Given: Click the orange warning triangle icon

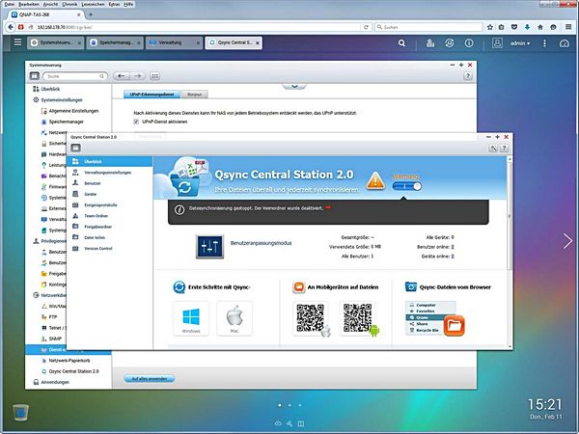Looking at the screenshot, I should click(x=375, y=181).
